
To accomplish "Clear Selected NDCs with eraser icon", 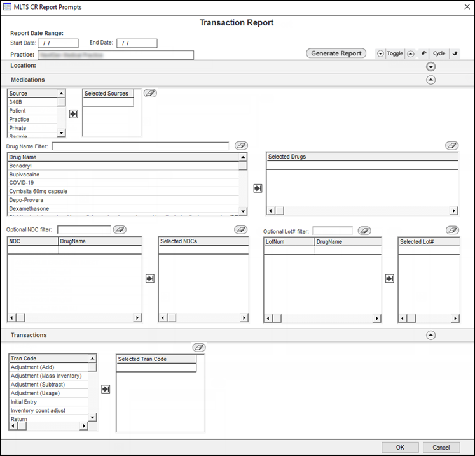I will tap(241, 230).
